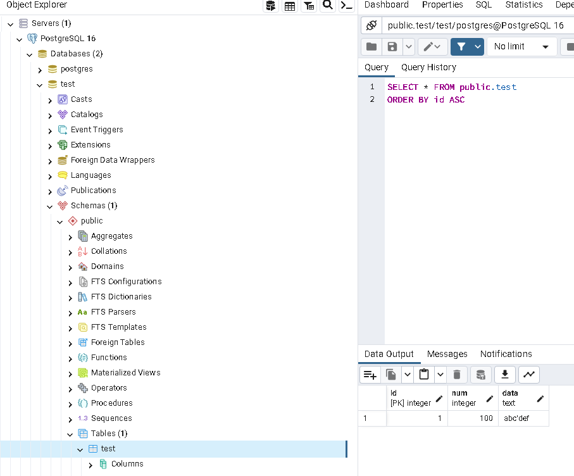
Task: Expand the Functions node
Action: [70, 358]
